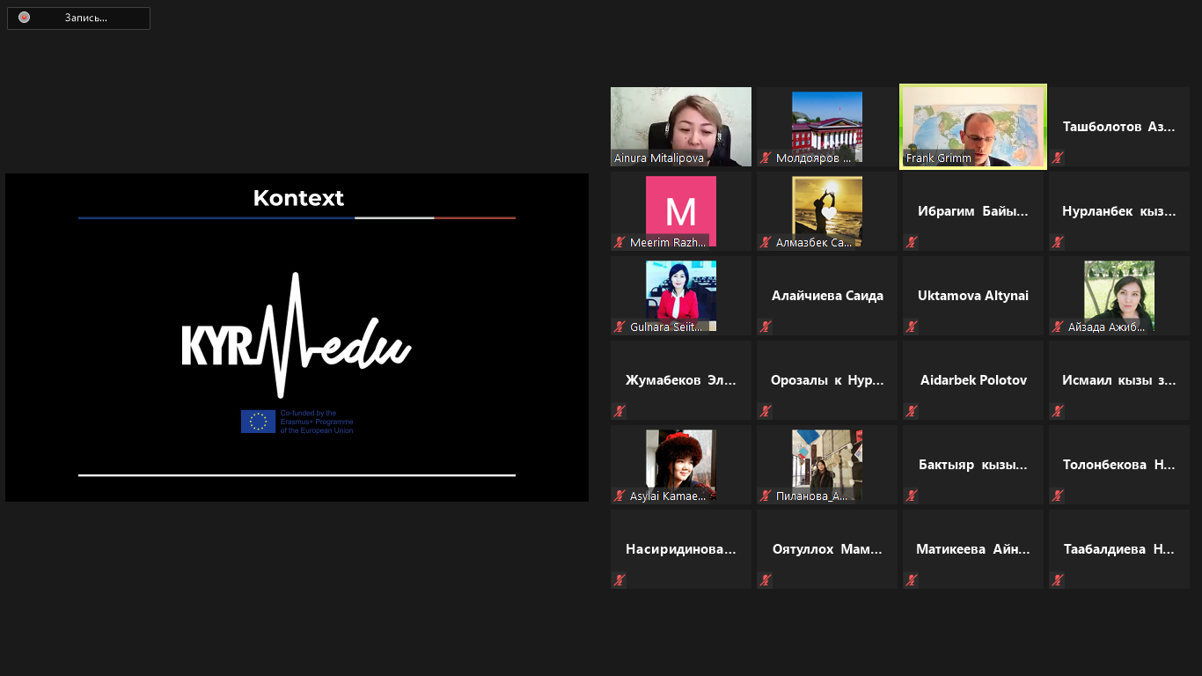Click the name Алайчиева Саида
This screenshot has height=676, width=1202.
click(x=827, y=296)
